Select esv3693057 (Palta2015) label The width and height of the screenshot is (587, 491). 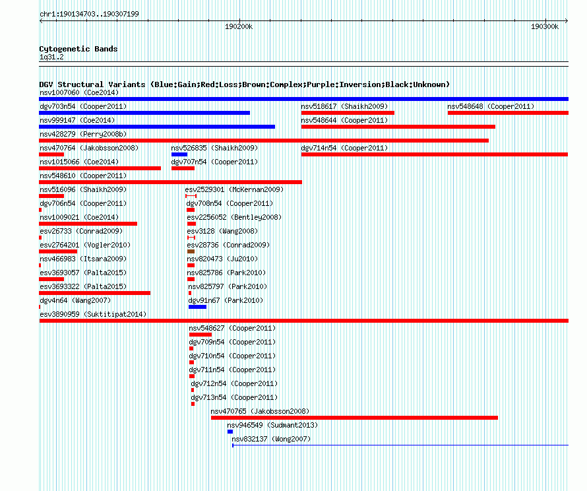(x=83, y=273)
